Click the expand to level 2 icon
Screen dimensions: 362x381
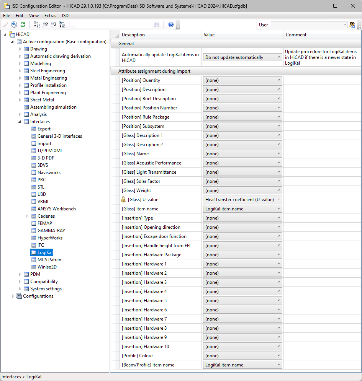point(45,24)
